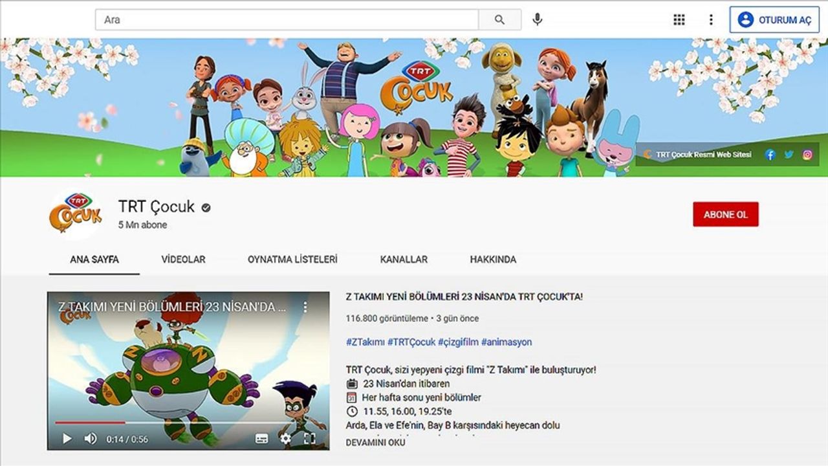Open the OYNATMA LİSTELERİ tab

click(292, 260)
